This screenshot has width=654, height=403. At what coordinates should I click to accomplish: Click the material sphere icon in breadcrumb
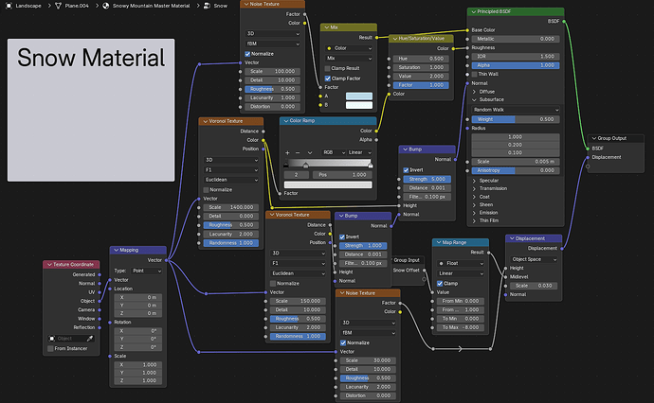[x=106, y=6]
